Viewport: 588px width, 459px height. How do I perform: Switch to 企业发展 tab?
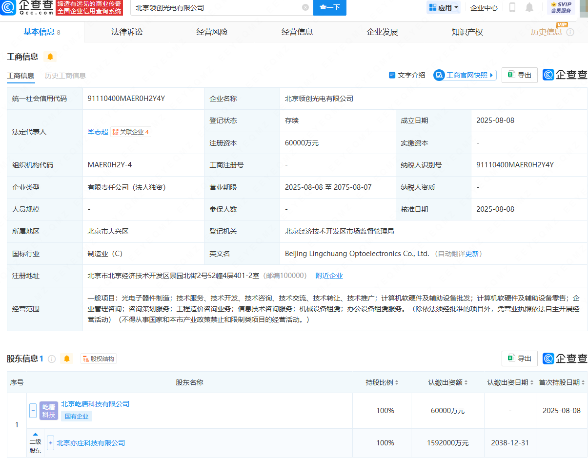[x=382, y=32]
